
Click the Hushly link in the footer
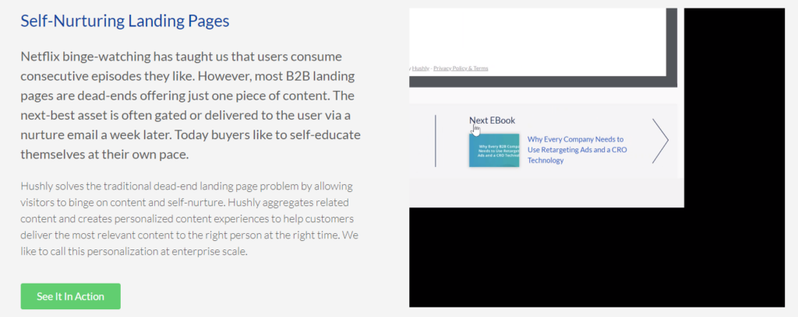420,68
